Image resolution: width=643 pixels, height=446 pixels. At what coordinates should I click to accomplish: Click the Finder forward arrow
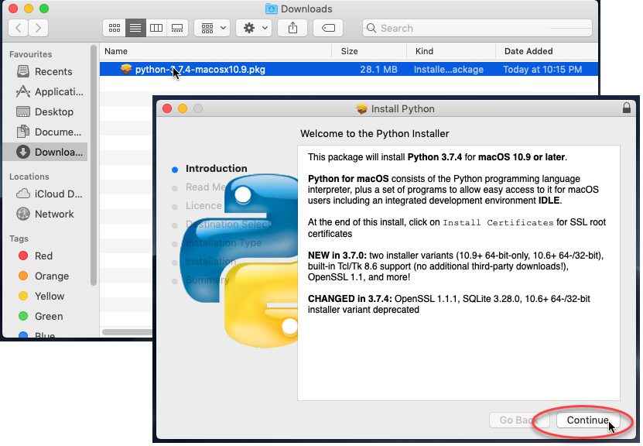39,28
